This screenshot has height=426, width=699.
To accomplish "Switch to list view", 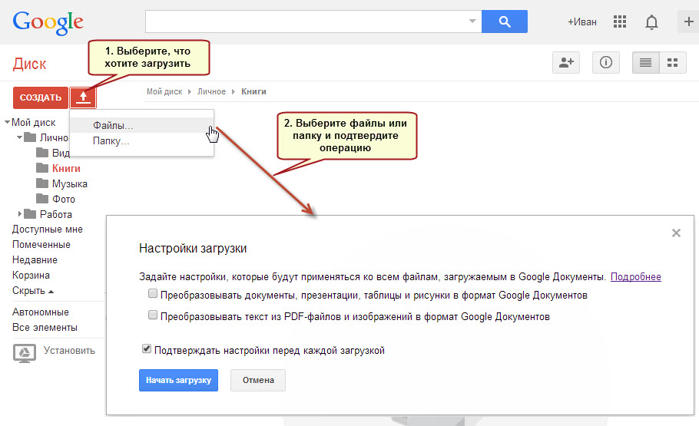I will pyautogui.click(x=645, y=63).
